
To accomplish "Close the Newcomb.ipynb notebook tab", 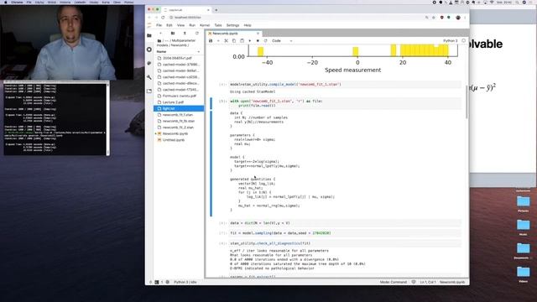I will coord(258,34).
